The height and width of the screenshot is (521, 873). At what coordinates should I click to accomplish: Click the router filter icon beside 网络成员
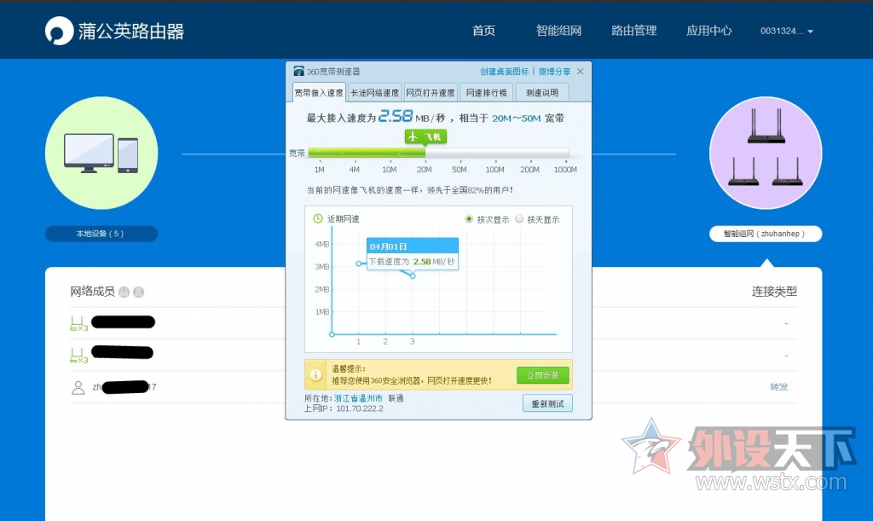tap(124, 292)
